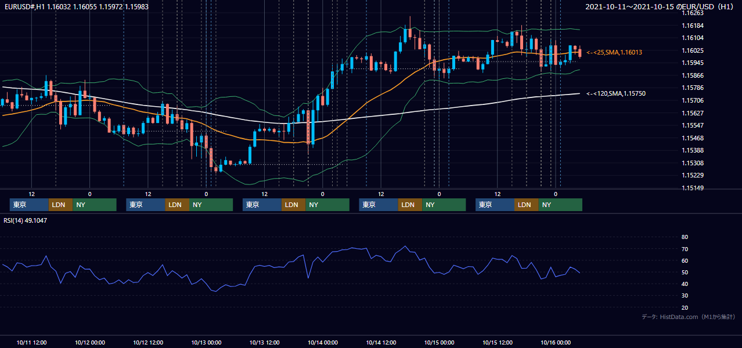Click price axis label 1.15627

693,113
